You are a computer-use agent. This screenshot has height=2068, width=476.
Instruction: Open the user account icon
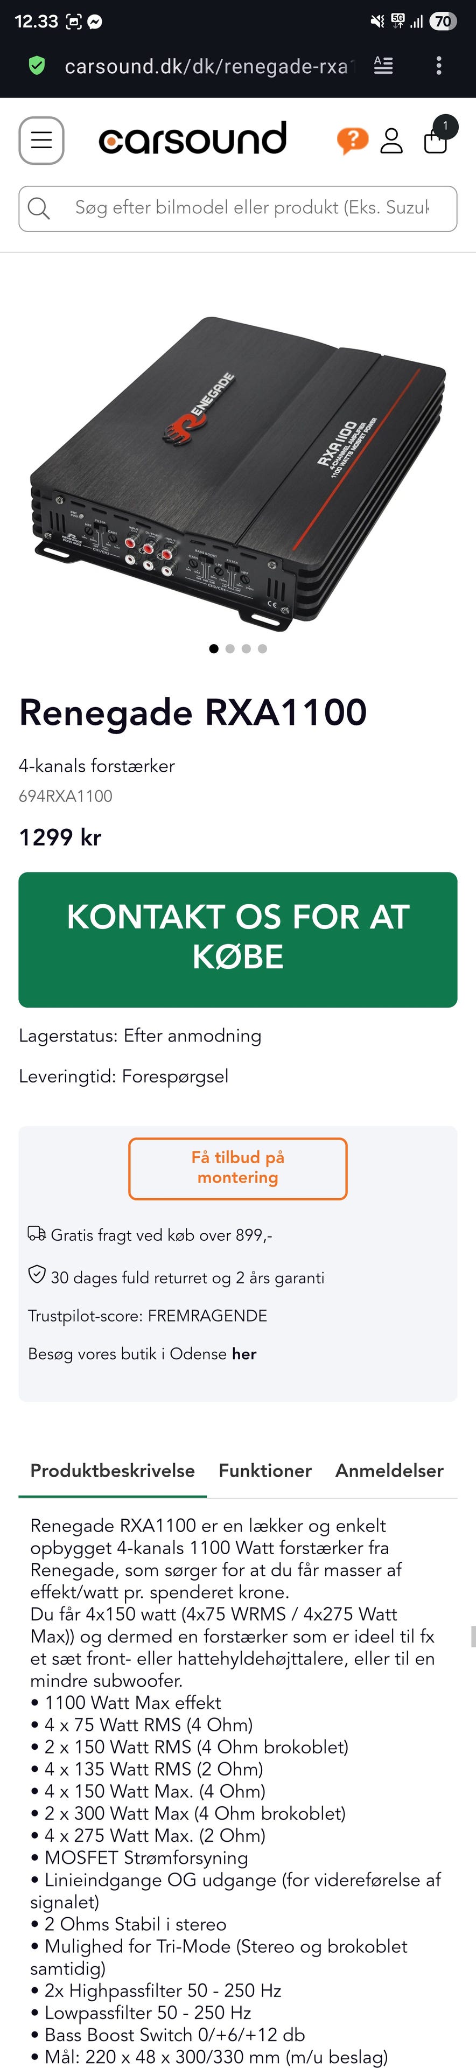point(391,141)
